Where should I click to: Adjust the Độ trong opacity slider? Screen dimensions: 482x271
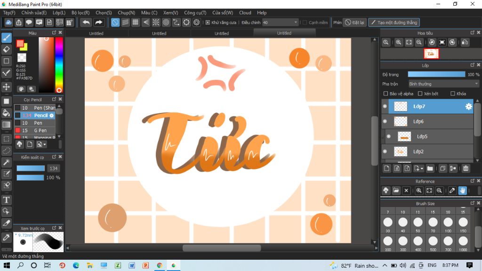pos(436,74)
